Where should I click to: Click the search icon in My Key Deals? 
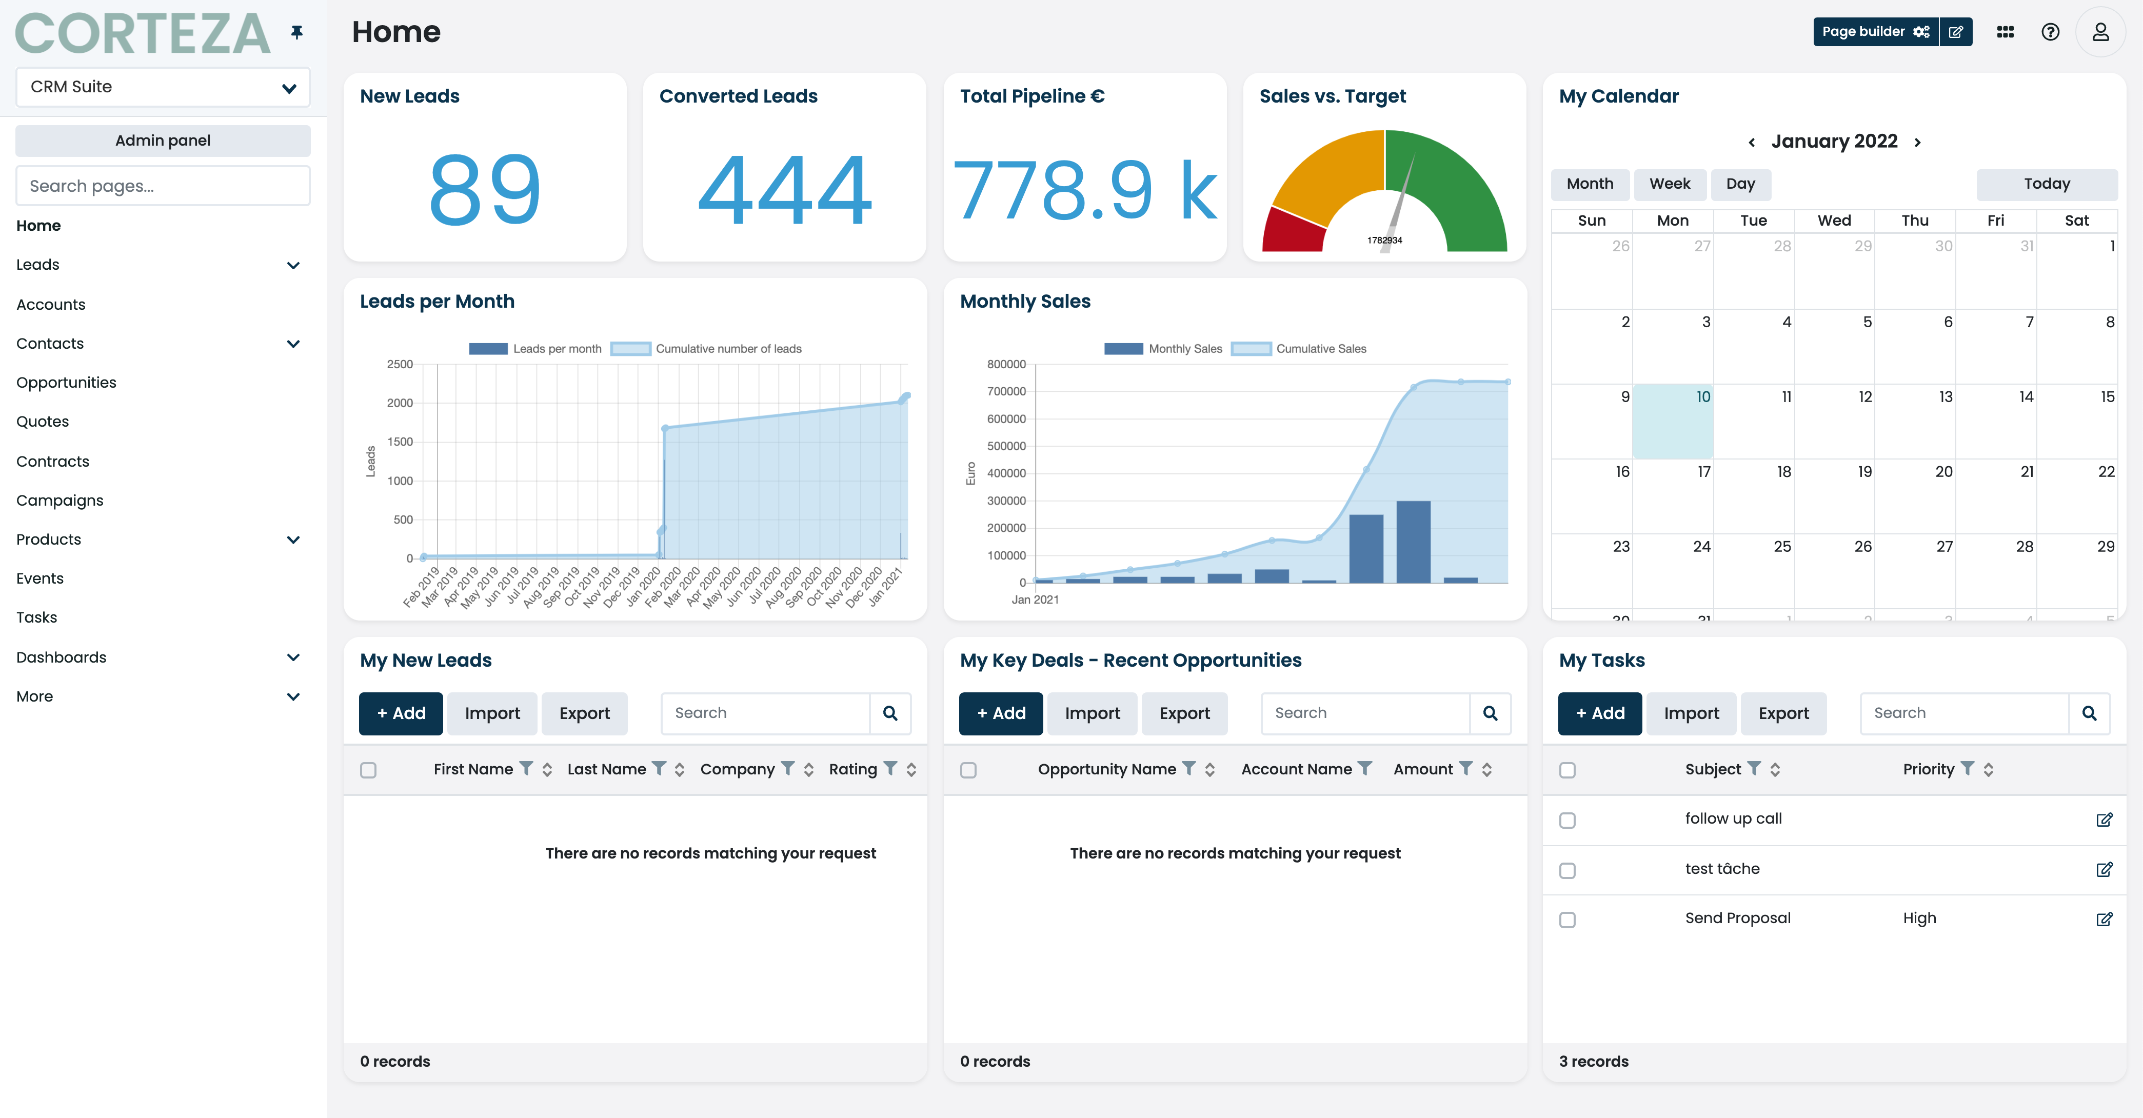point(1491,711)
